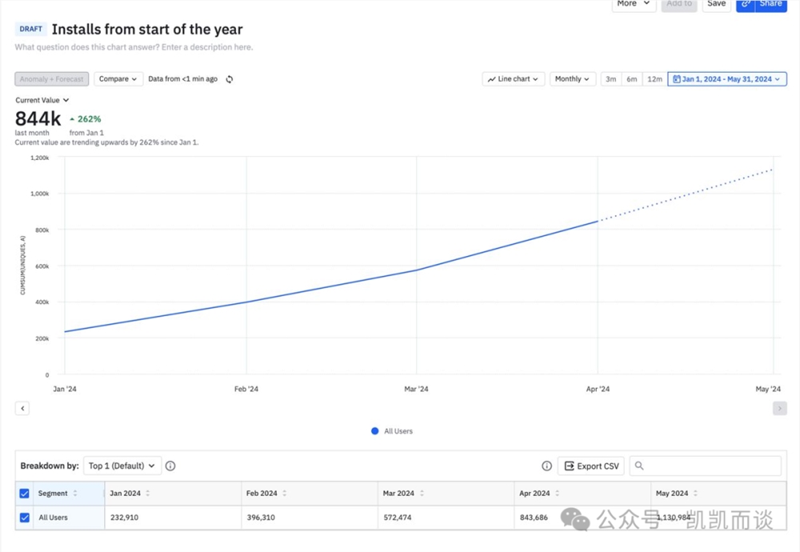Click info icon left of Export CSV
The width and height of the screenshot is (800, 552).
[x=546, y=466]
